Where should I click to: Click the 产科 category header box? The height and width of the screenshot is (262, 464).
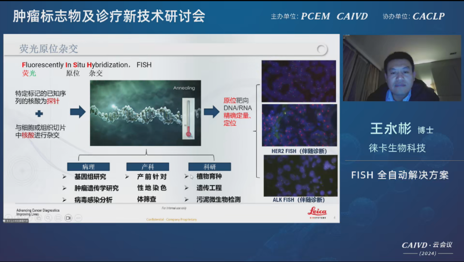click(148, 167)
